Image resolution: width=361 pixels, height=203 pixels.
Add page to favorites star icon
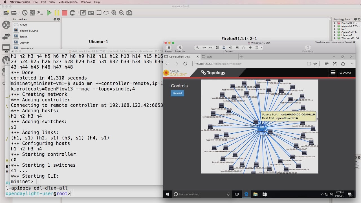[x=315, y=64]
